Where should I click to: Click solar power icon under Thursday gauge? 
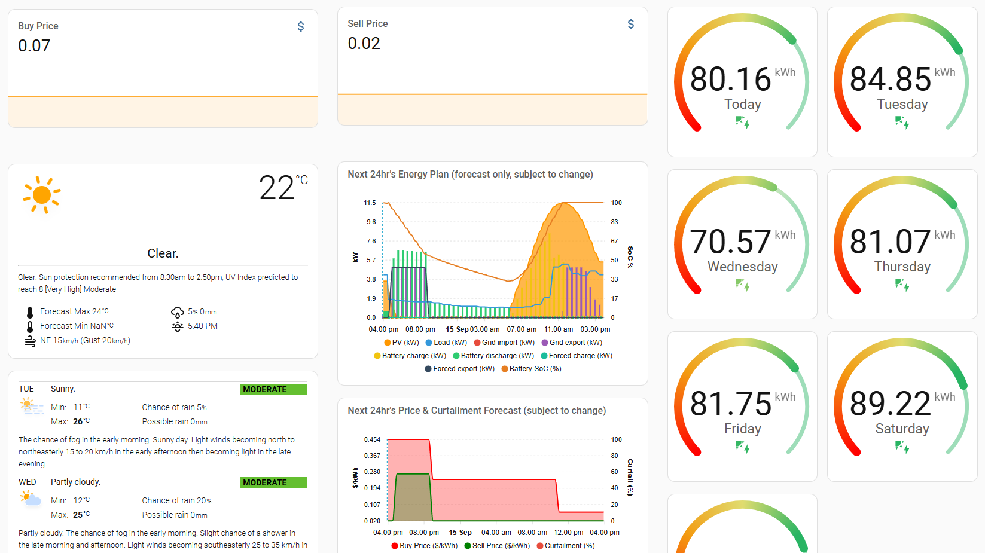click(902, 285)
